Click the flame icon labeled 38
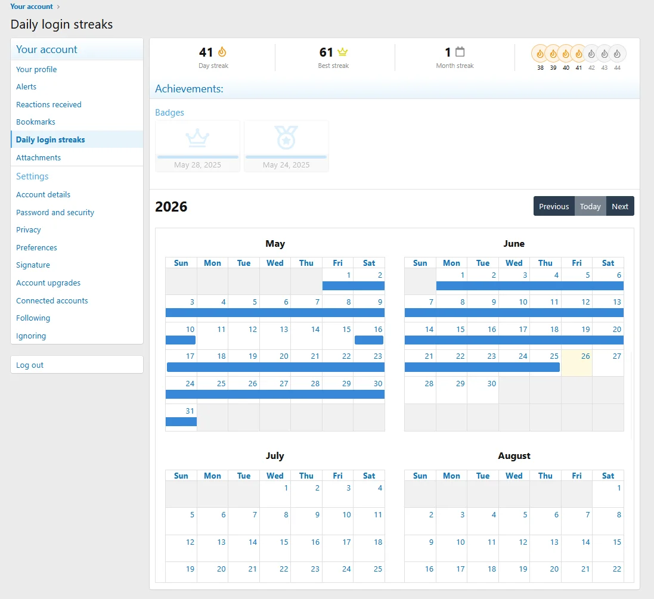The width and height of the screenshot is (654, 599). pyautogui.click(x=540, y=54)
